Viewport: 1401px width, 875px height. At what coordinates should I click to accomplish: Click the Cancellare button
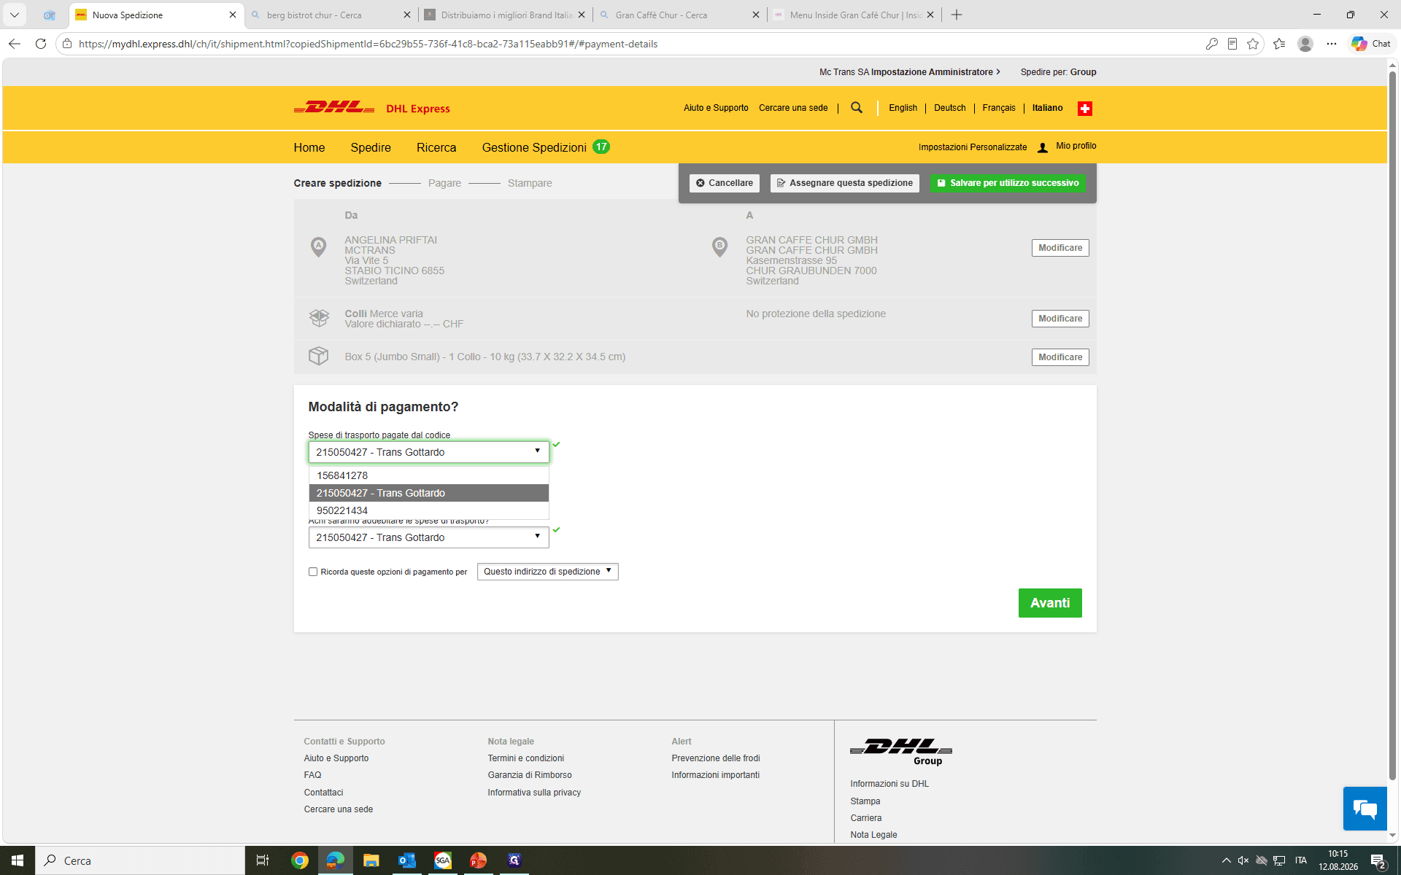tap(725, 183)
